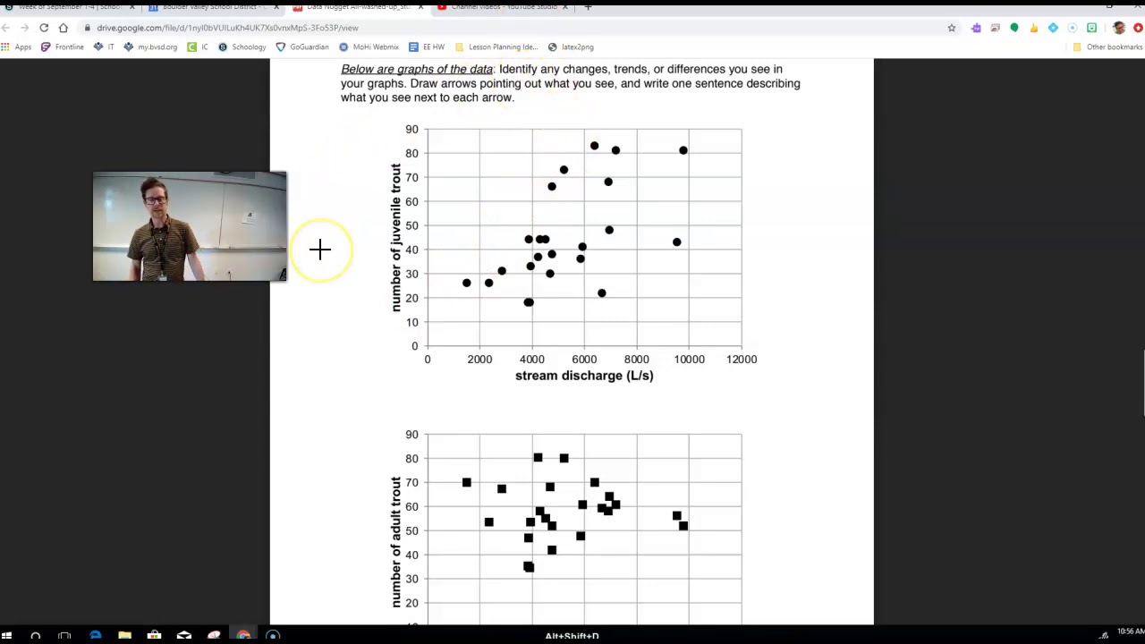Close the Channel videos YouTube Studio tab
The image size is (1145, 644).
564,7
